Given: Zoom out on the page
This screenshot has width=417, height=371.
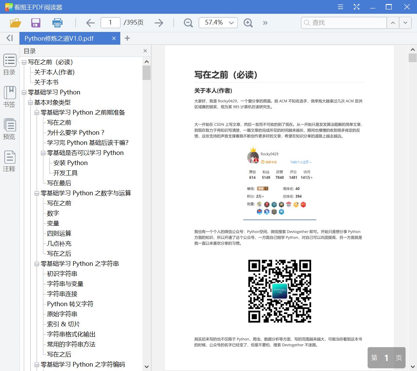Looking at the screenshot, I should coord(188,23).
